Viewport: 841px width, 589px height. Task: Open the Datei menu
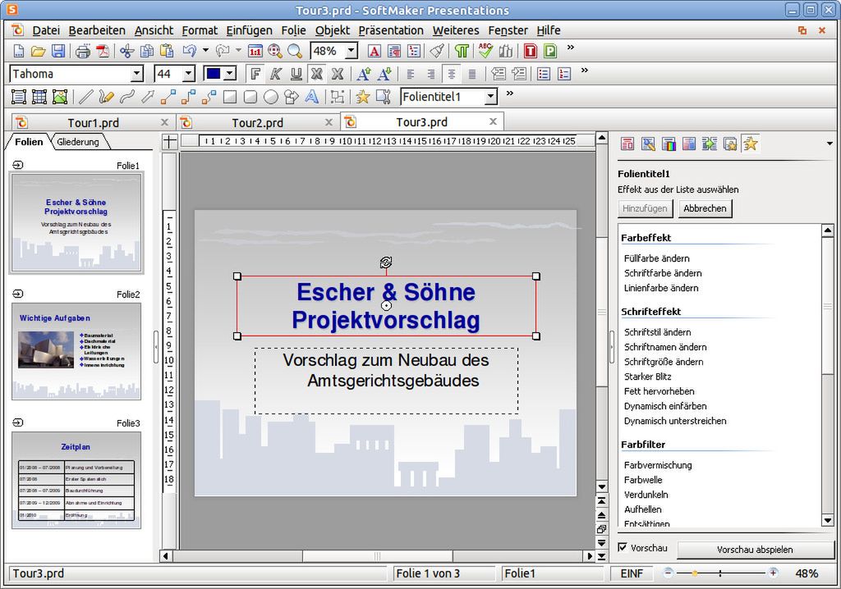(46, 30)
